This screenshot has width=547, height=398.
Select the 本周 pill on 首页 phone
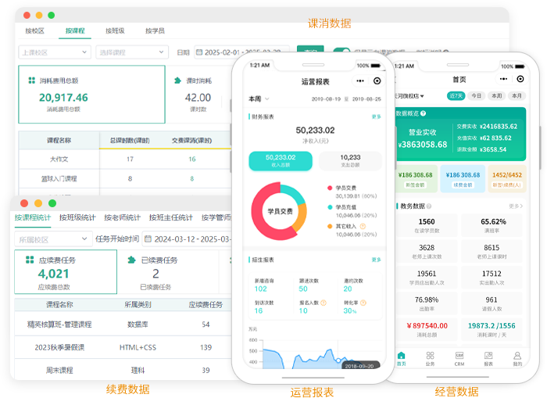pos(496,95)
